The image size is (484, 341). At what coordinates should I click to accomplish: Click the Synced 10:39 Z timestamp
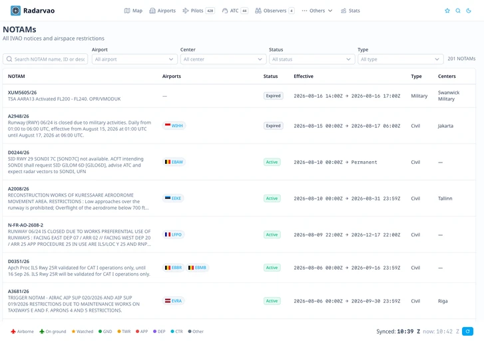pyautogui.click(x=398, y=332)
